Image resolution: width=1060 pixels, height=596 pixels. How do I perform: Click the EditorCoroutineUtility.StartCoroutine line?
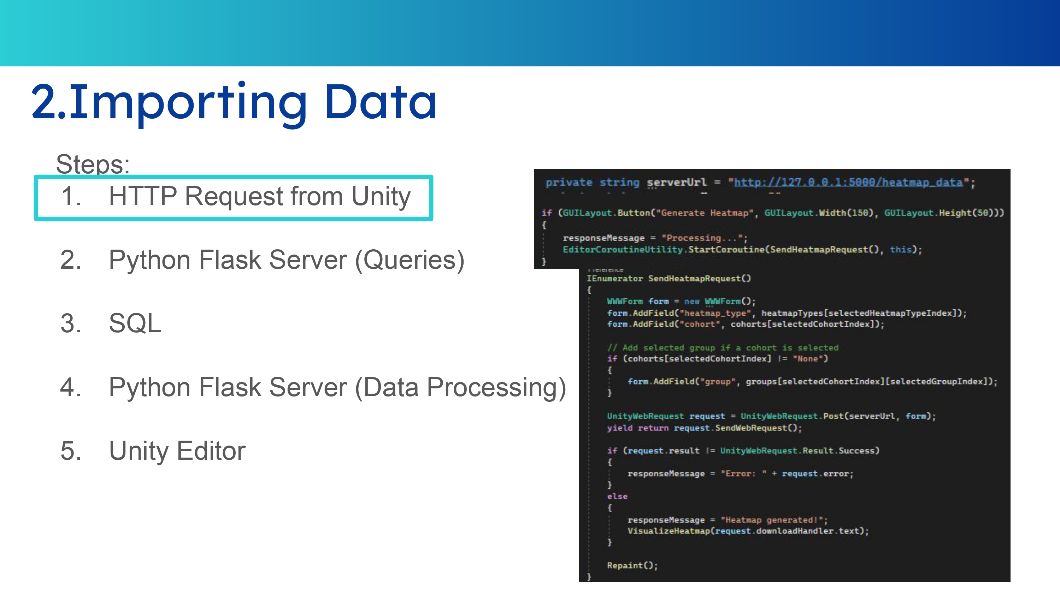point(742,250)
